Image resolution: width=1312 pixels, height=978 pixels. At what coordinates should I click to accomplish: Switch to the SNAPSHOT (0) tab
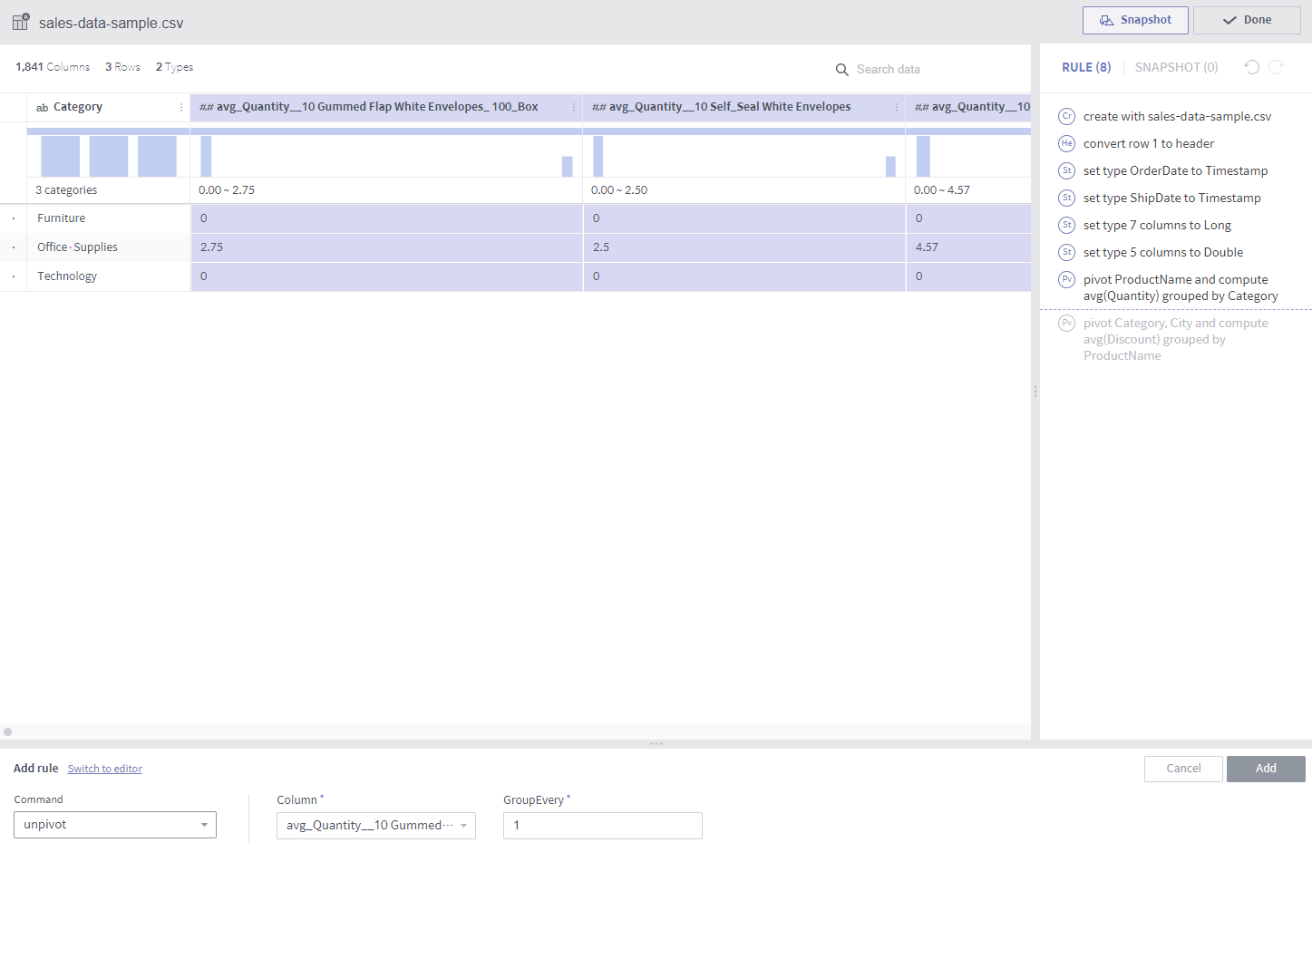(1176, 67)
